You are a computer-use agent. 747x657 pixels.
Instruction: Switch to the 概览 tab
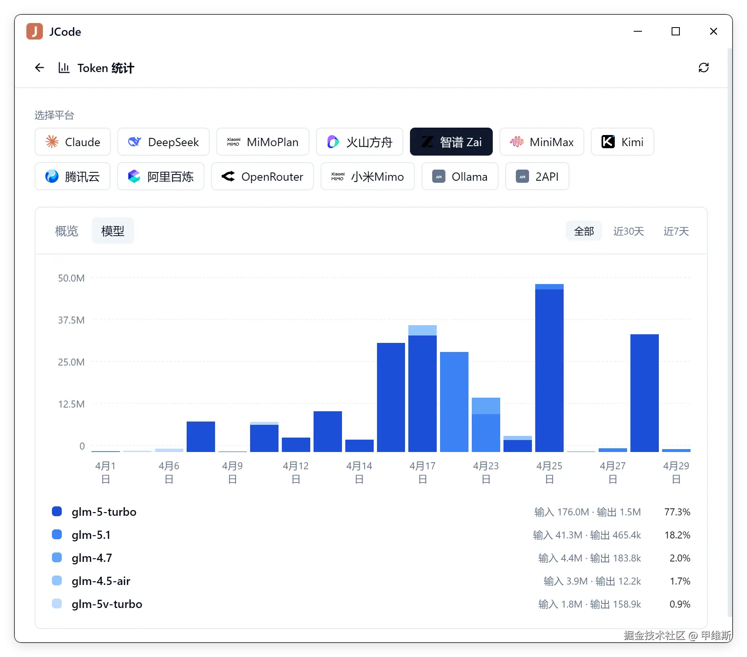(67, 231)
